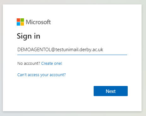The image size is (146, 116).
Task: Click the derby part of the email domain
Action: click(85, 50)
